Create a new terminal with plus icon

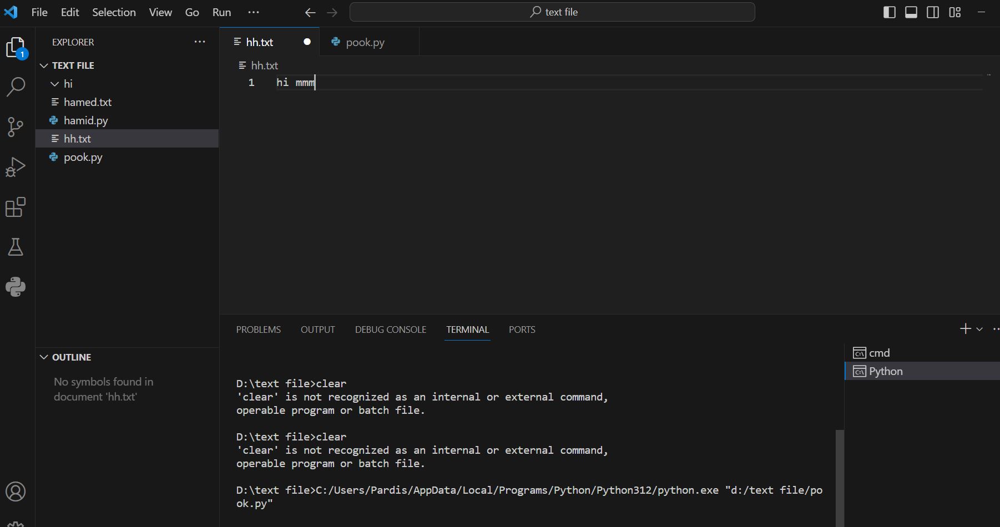pos(965,329)
